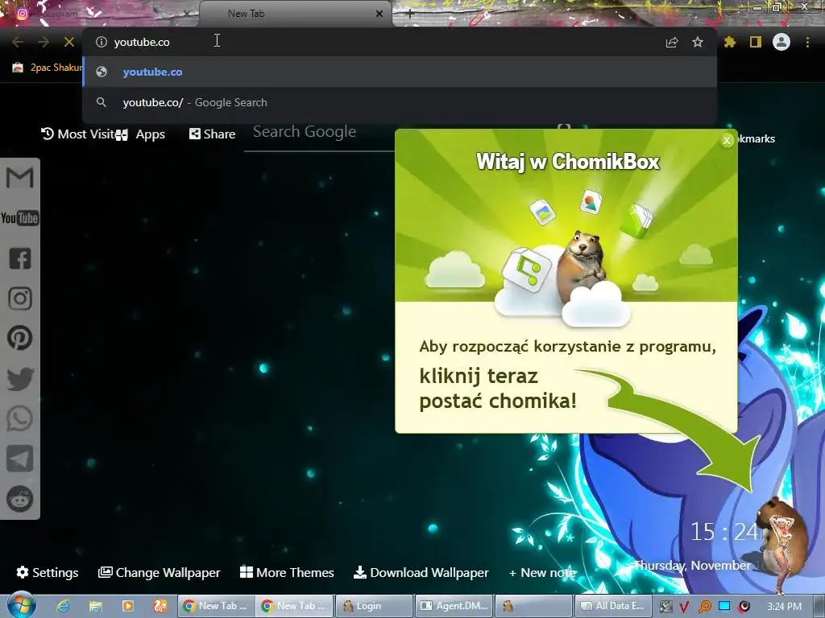
Task: Switch to second New Tab Chrome taskbar window
Action: [x=295, y=606]
